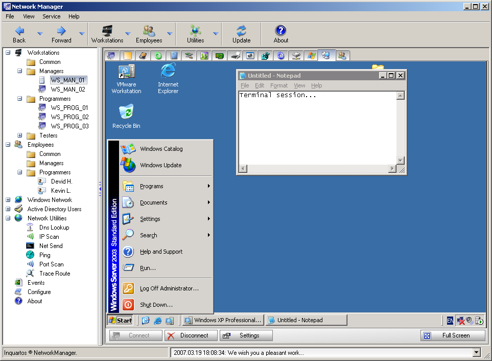Click the remote Start button
492x361 pixels.
[121, 321]
